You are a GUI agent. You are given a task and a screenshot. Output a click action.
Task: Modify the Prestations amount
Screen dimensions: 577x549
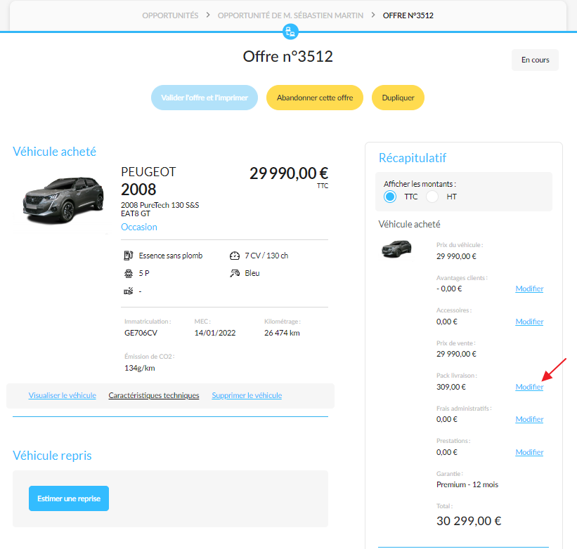click(529, 452)
